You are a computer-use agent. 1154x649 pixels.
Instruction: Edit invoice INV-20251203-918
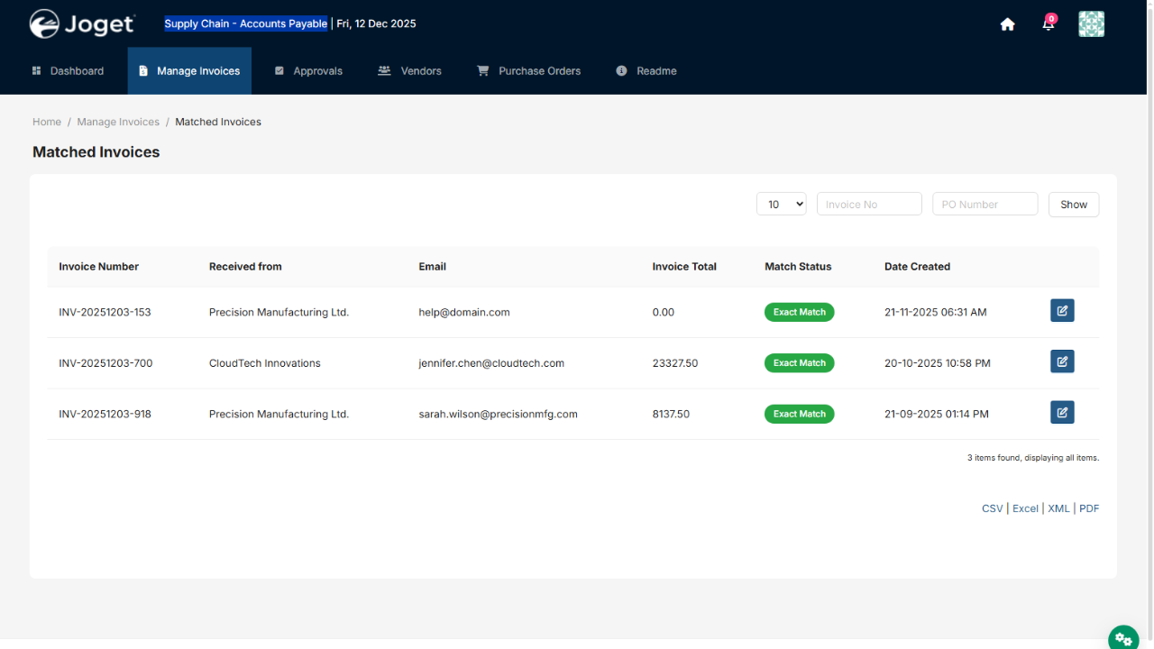pyautogui.click(x=1062, y=413)
